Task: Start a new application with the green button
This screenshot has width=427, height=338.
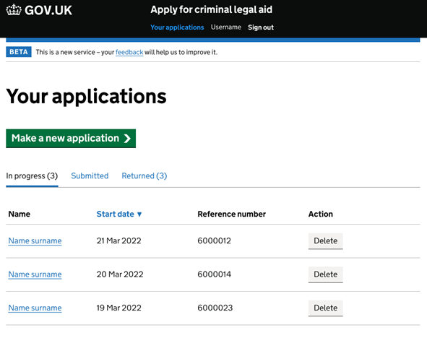Action: pyautogui.click(x=71, y=139)
